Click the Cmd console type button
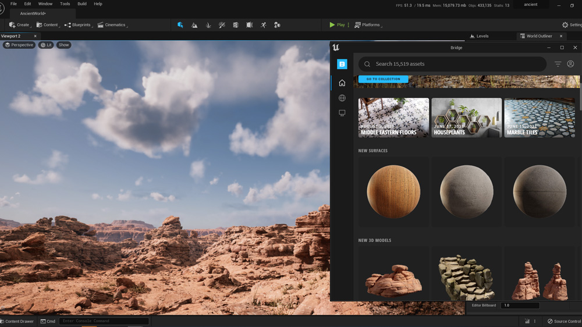 [x=48, y=321]
